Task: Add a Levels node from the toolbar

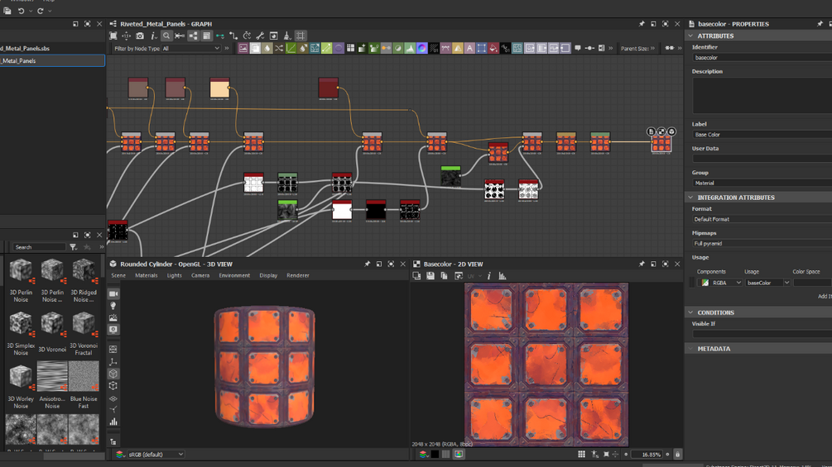Action: tap(410, 48)
